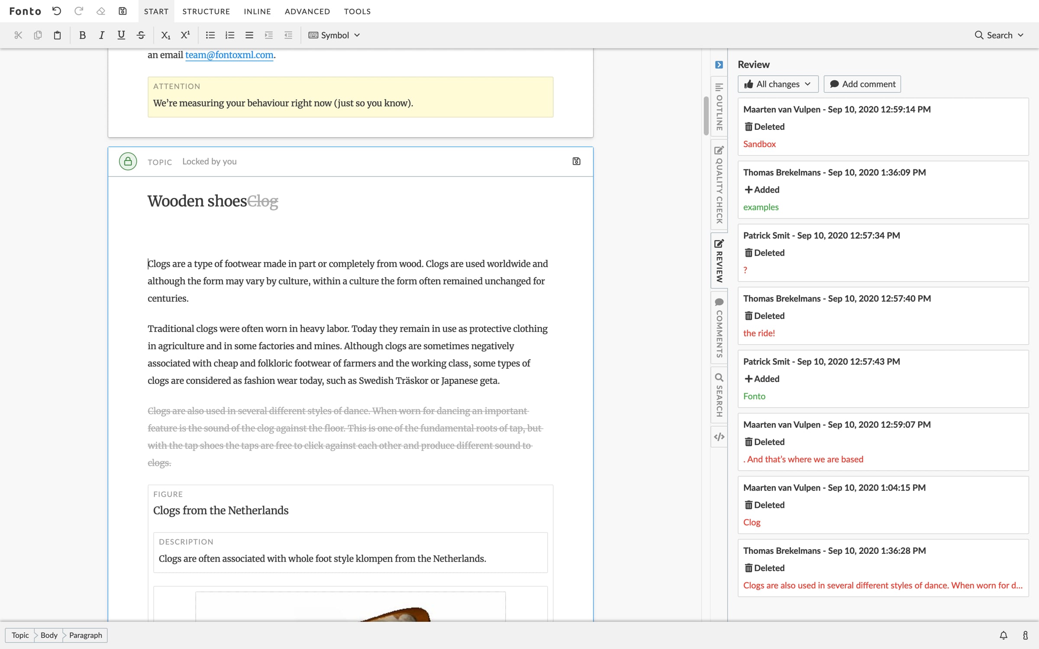Switch to the STRUCTURE tab
The height and width of the screenshot is (649, 1039).
[206, 11]
